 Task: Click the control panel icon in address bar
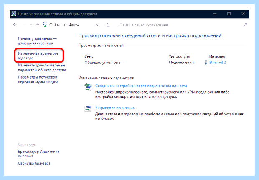click(45, 25)
